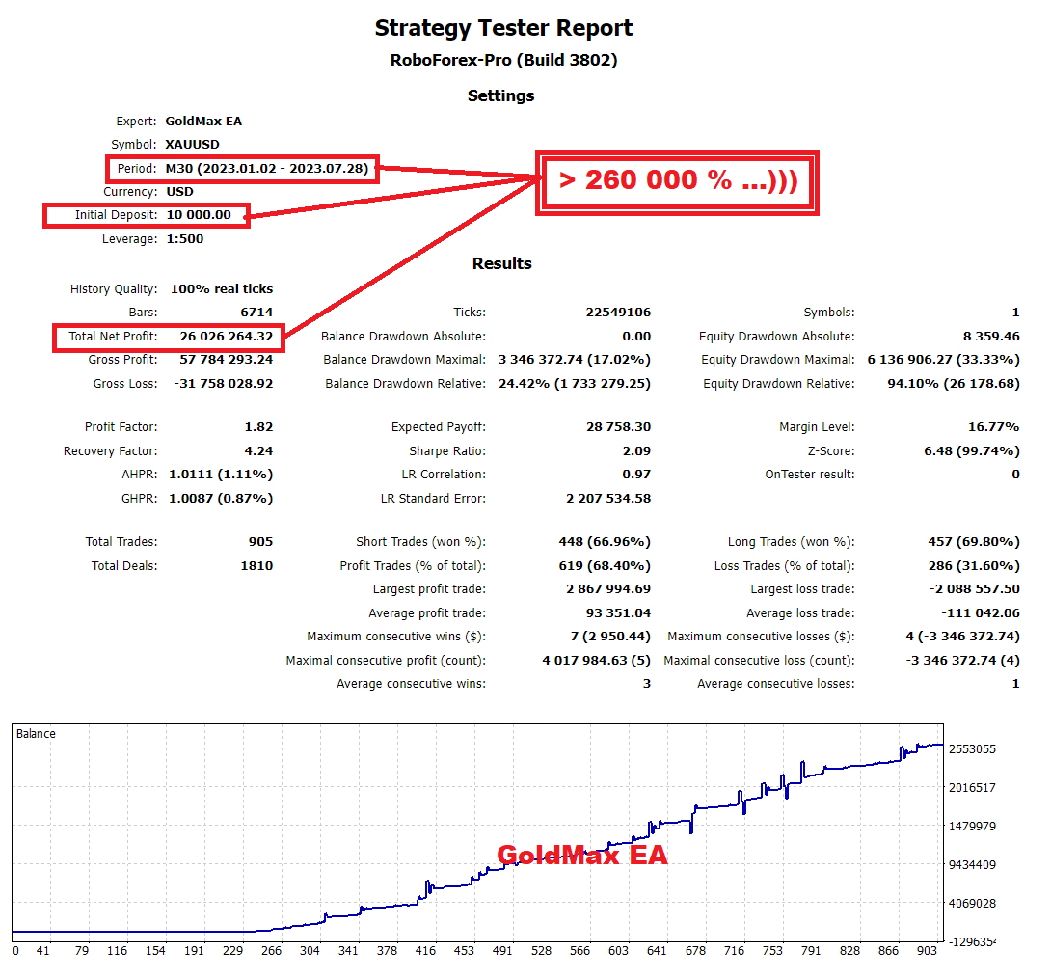The height and width of the screenshot is (979, 1051).
Task: Click the chart y-axis label 1479979
Action: (x=972, y=826)
